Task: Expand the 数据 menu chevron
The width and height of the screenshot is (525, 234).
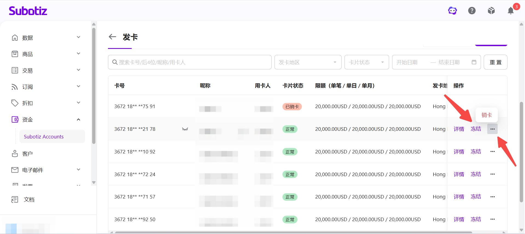Action: tap(78, 37)
